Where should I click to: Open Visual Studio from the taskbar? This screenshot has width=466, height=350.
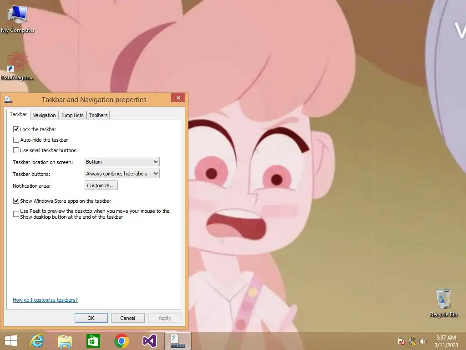149,341
